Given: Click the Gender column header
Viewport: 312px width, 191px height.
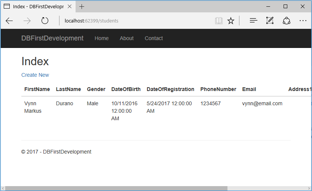Looking at the screenshot, I should pos(96,89).
